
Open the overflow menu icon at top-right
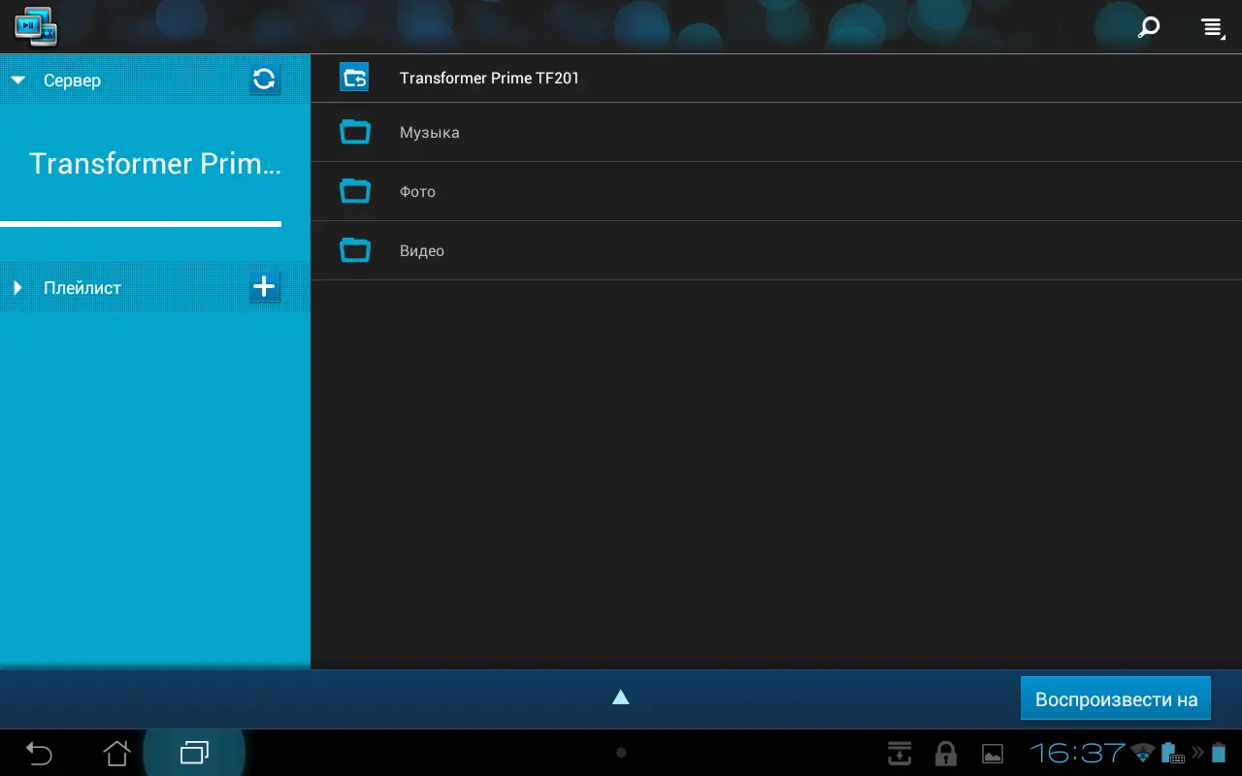pos(1212,27)
